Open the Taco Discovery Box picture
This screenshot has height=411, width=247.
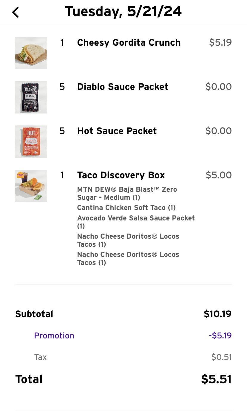[x=31, y=186]
